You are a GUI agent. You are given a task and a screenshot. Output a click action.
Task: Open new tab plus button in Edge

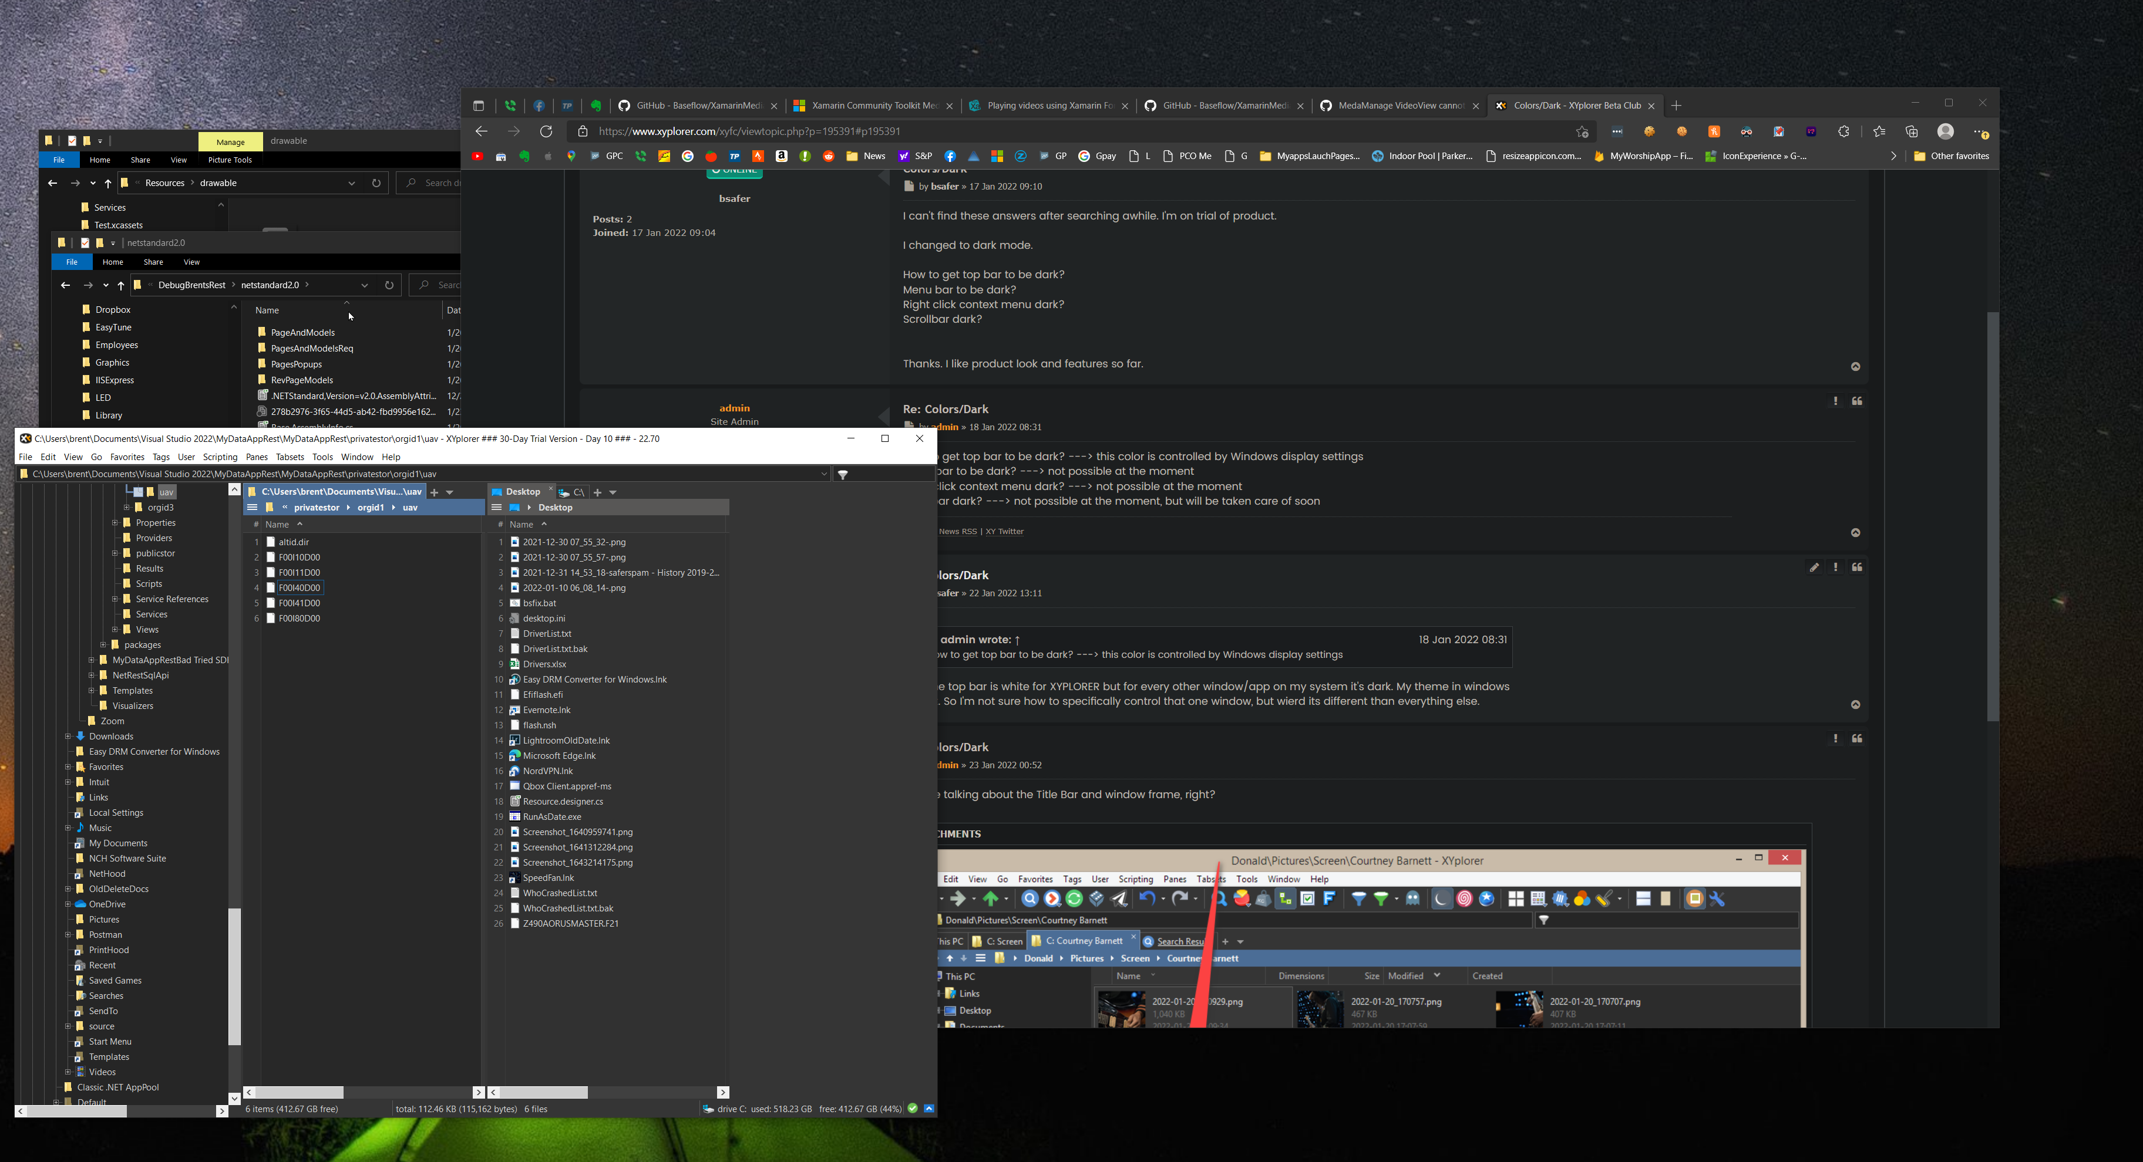click(1676, 106)
